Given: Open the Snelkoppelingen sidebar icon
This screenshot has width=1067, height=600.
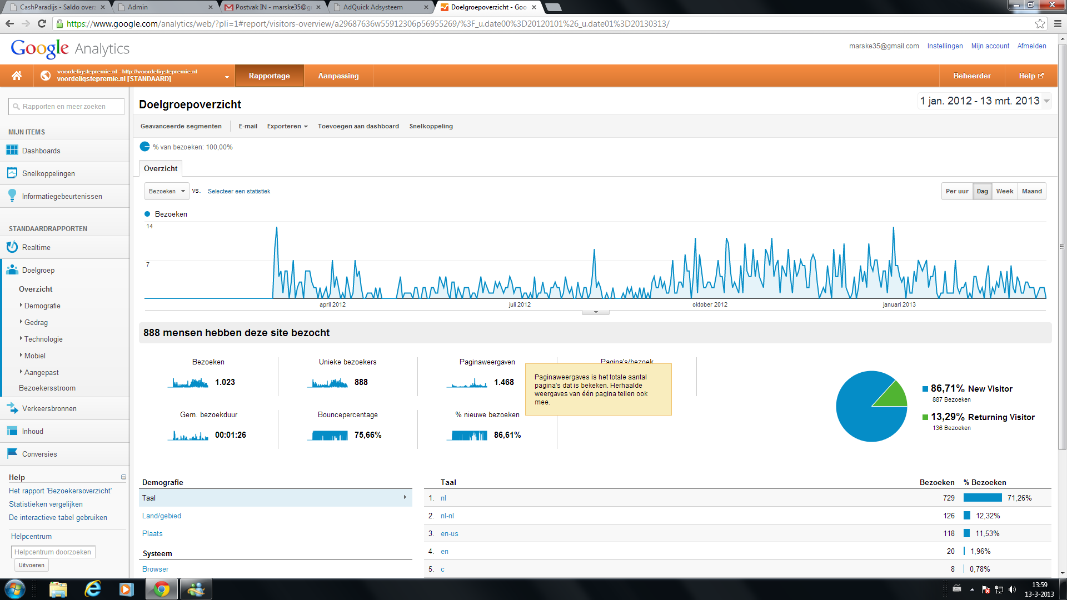Looking at the screenshot, I should point(12,173).
